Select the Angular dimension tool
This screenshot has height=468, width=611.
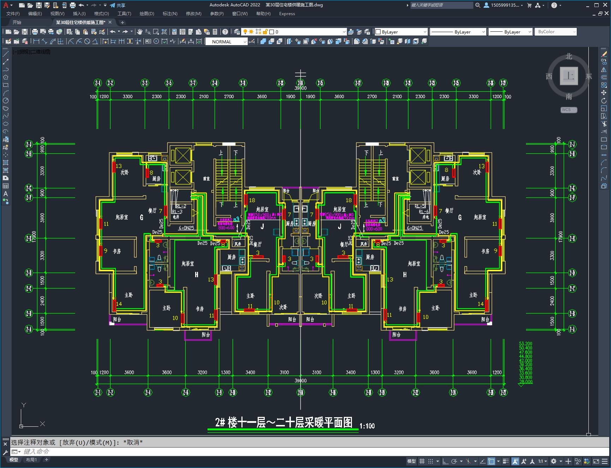point(95,42)
